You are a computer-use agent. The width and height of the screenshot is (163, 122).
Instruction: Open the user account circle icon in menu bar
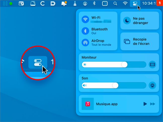click(x=85, y=4)
